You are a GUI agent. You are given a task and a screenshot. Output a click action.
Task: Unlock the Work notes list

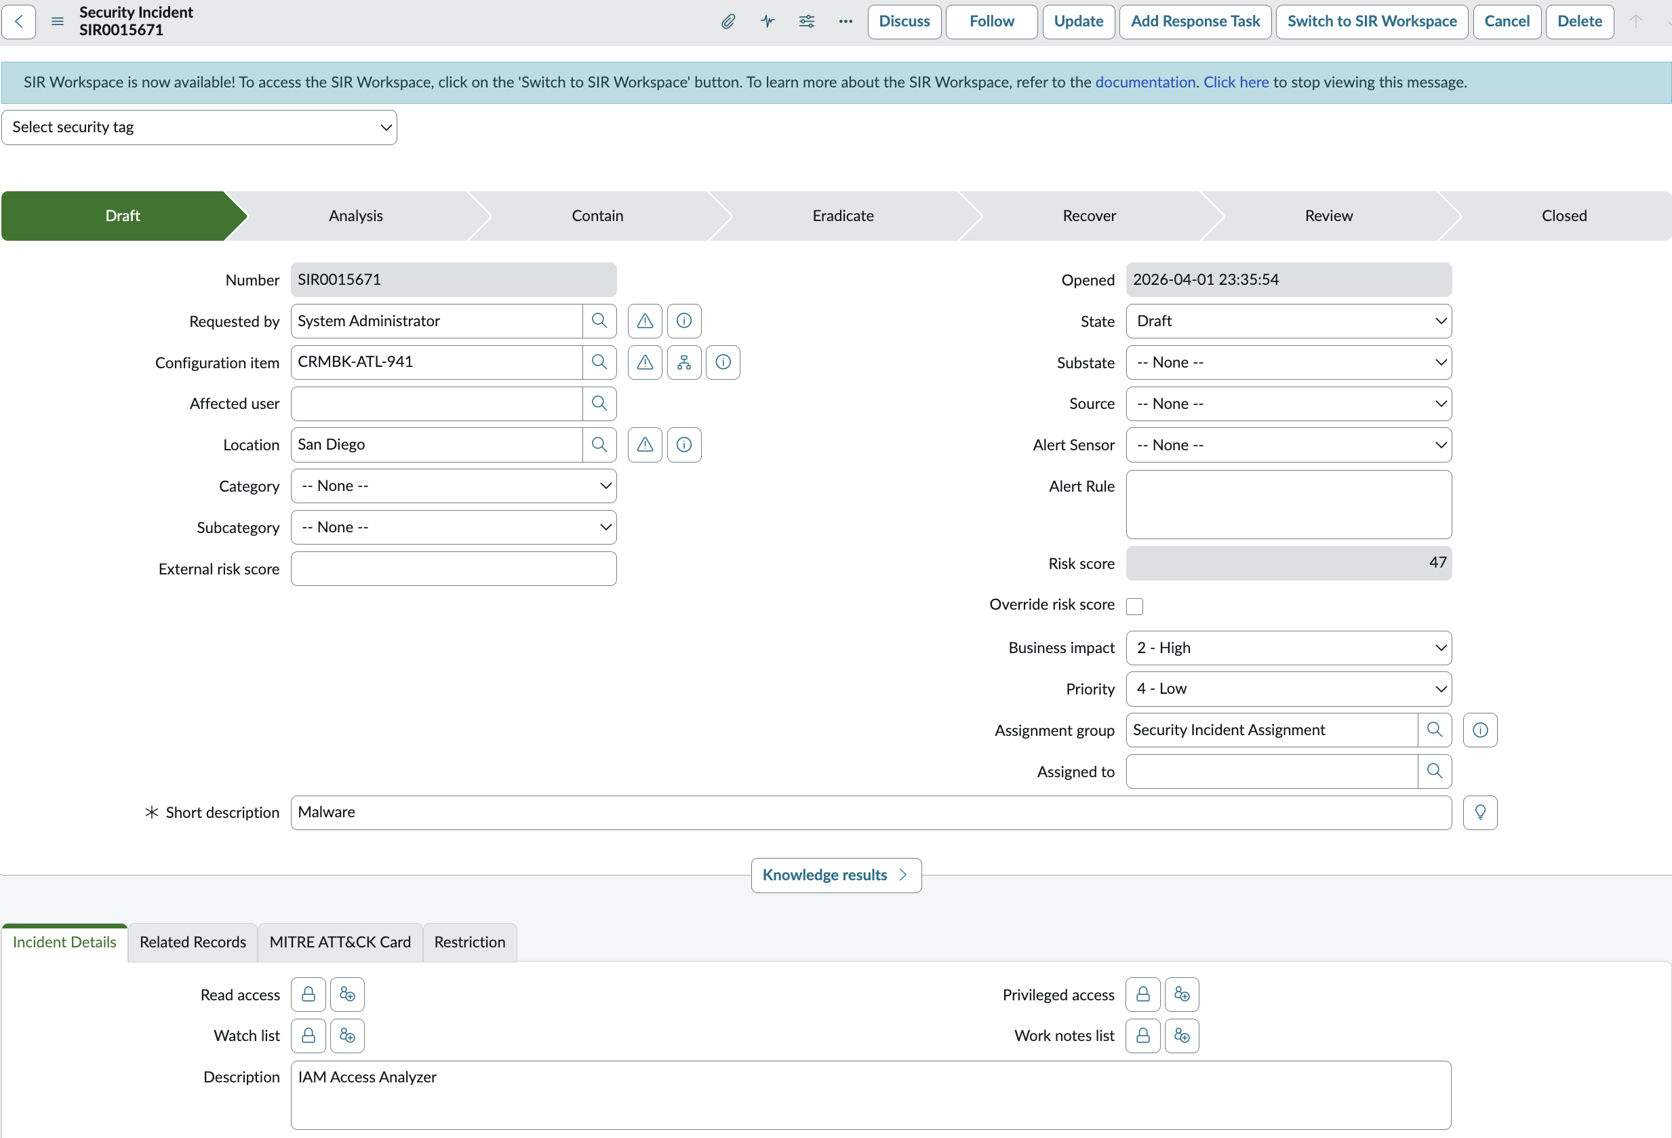click(x=1143, y=1036)
